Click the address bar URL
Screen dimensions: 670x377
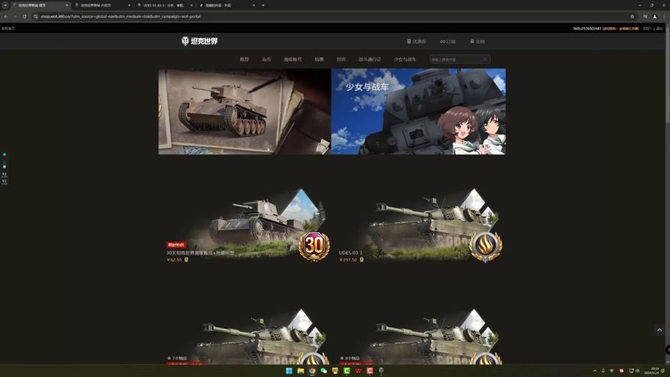120,16
